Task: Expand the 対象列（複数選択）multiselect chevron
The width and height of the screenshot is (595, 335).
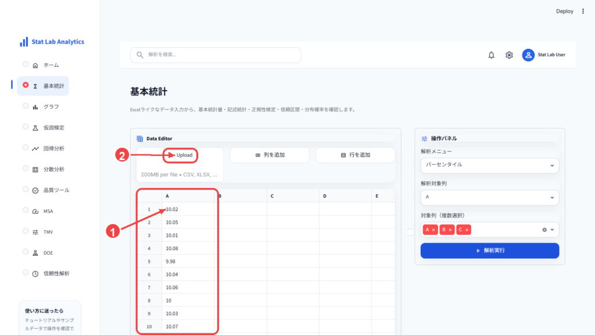Action: point(552,230)
